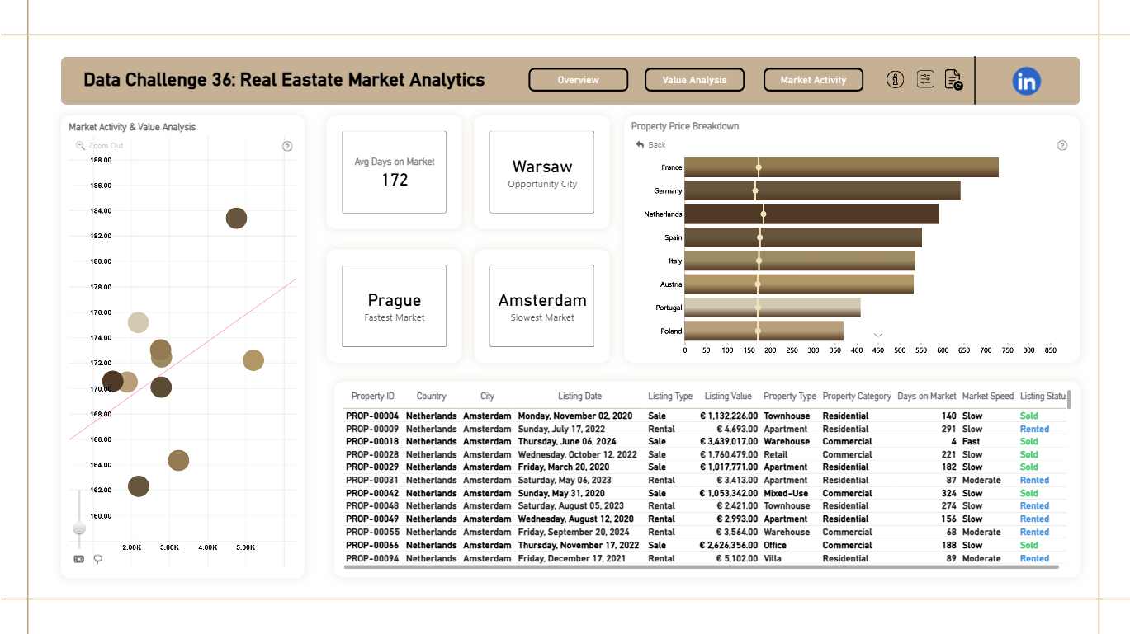Sort table by Listing Value column header
The width and height of the screenshot is (1130, 634).
coord(729,397)
